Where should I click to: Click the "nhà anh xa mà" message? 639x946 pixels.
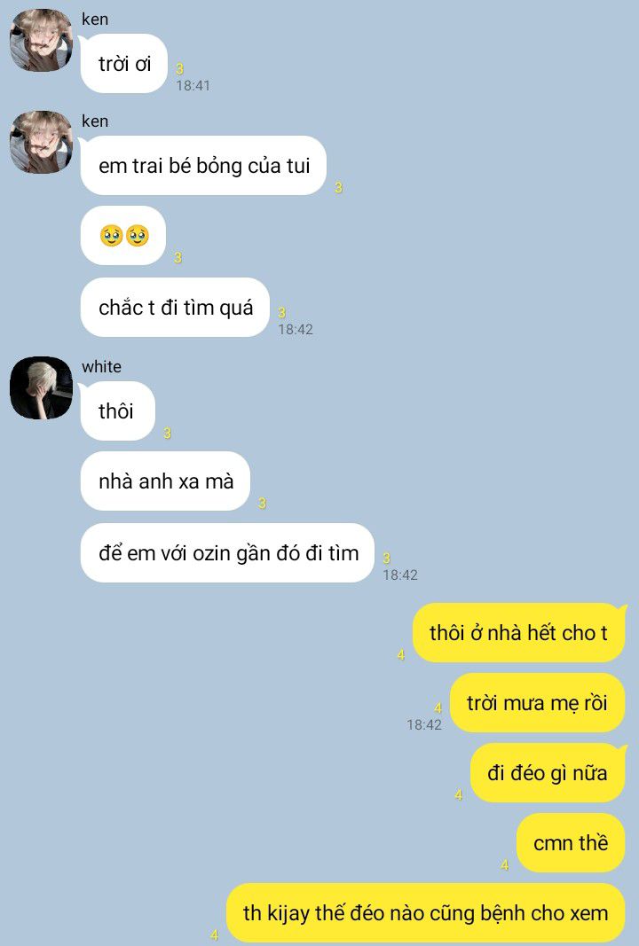(x=165, y=481)
